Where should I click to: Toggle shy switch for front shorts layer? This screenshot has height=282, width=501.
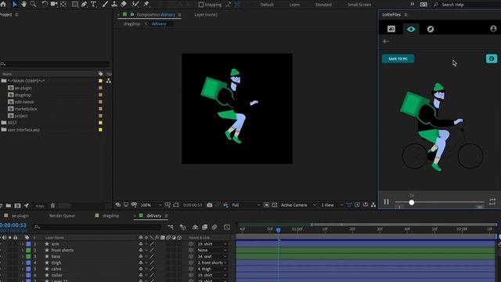(141, 250)
